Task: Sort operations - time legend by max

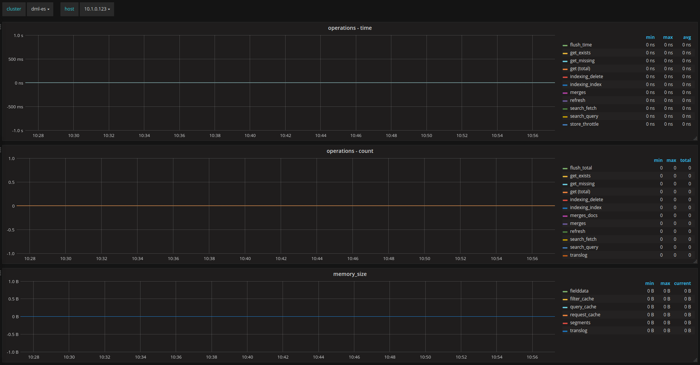Action: [x=668, y=37]
